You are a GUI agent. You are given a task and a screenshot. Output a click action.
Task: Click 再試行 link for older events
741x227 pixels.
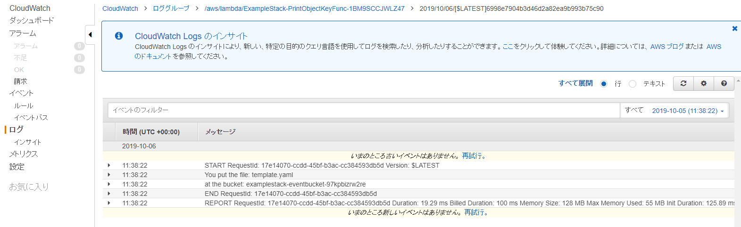pyautogui.click(x=473, y=156)
